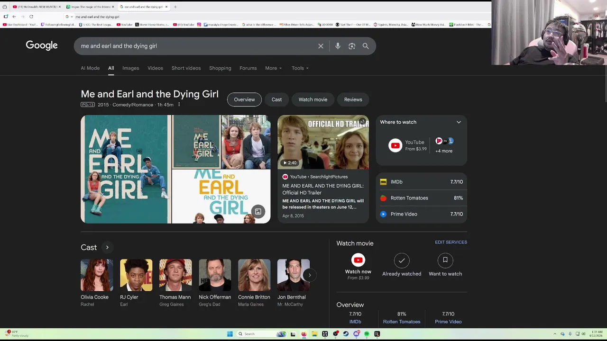Start voice search with the microphone icon
Viewport: 607px width, 341px height.
coord(338,46)
